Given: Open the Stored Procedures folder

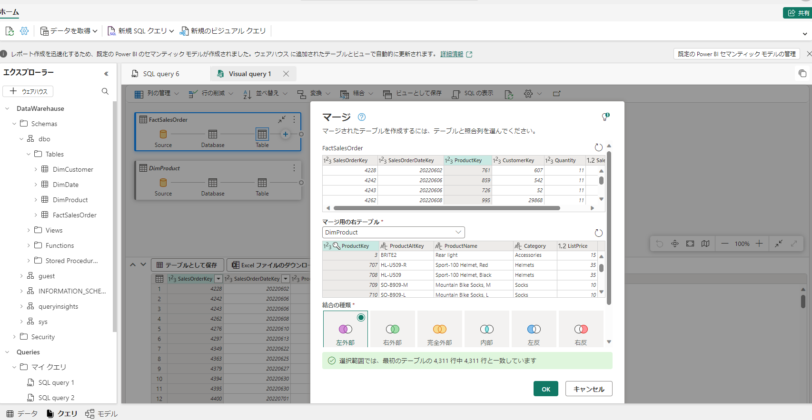Looking at the screenshot, I should [71, 261].
